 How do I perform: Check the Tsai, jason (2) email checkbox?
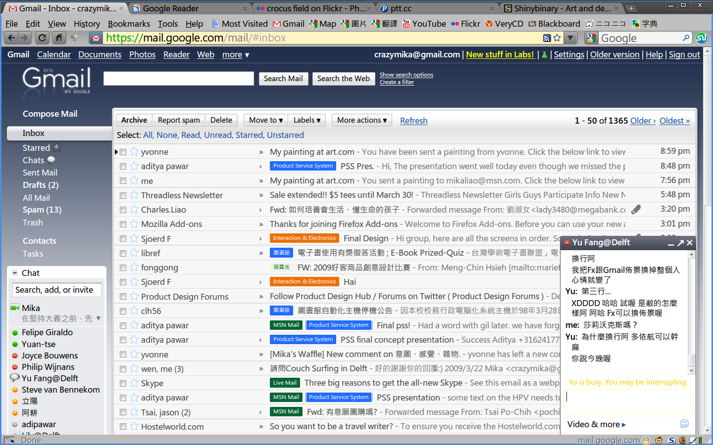point(123,412)
